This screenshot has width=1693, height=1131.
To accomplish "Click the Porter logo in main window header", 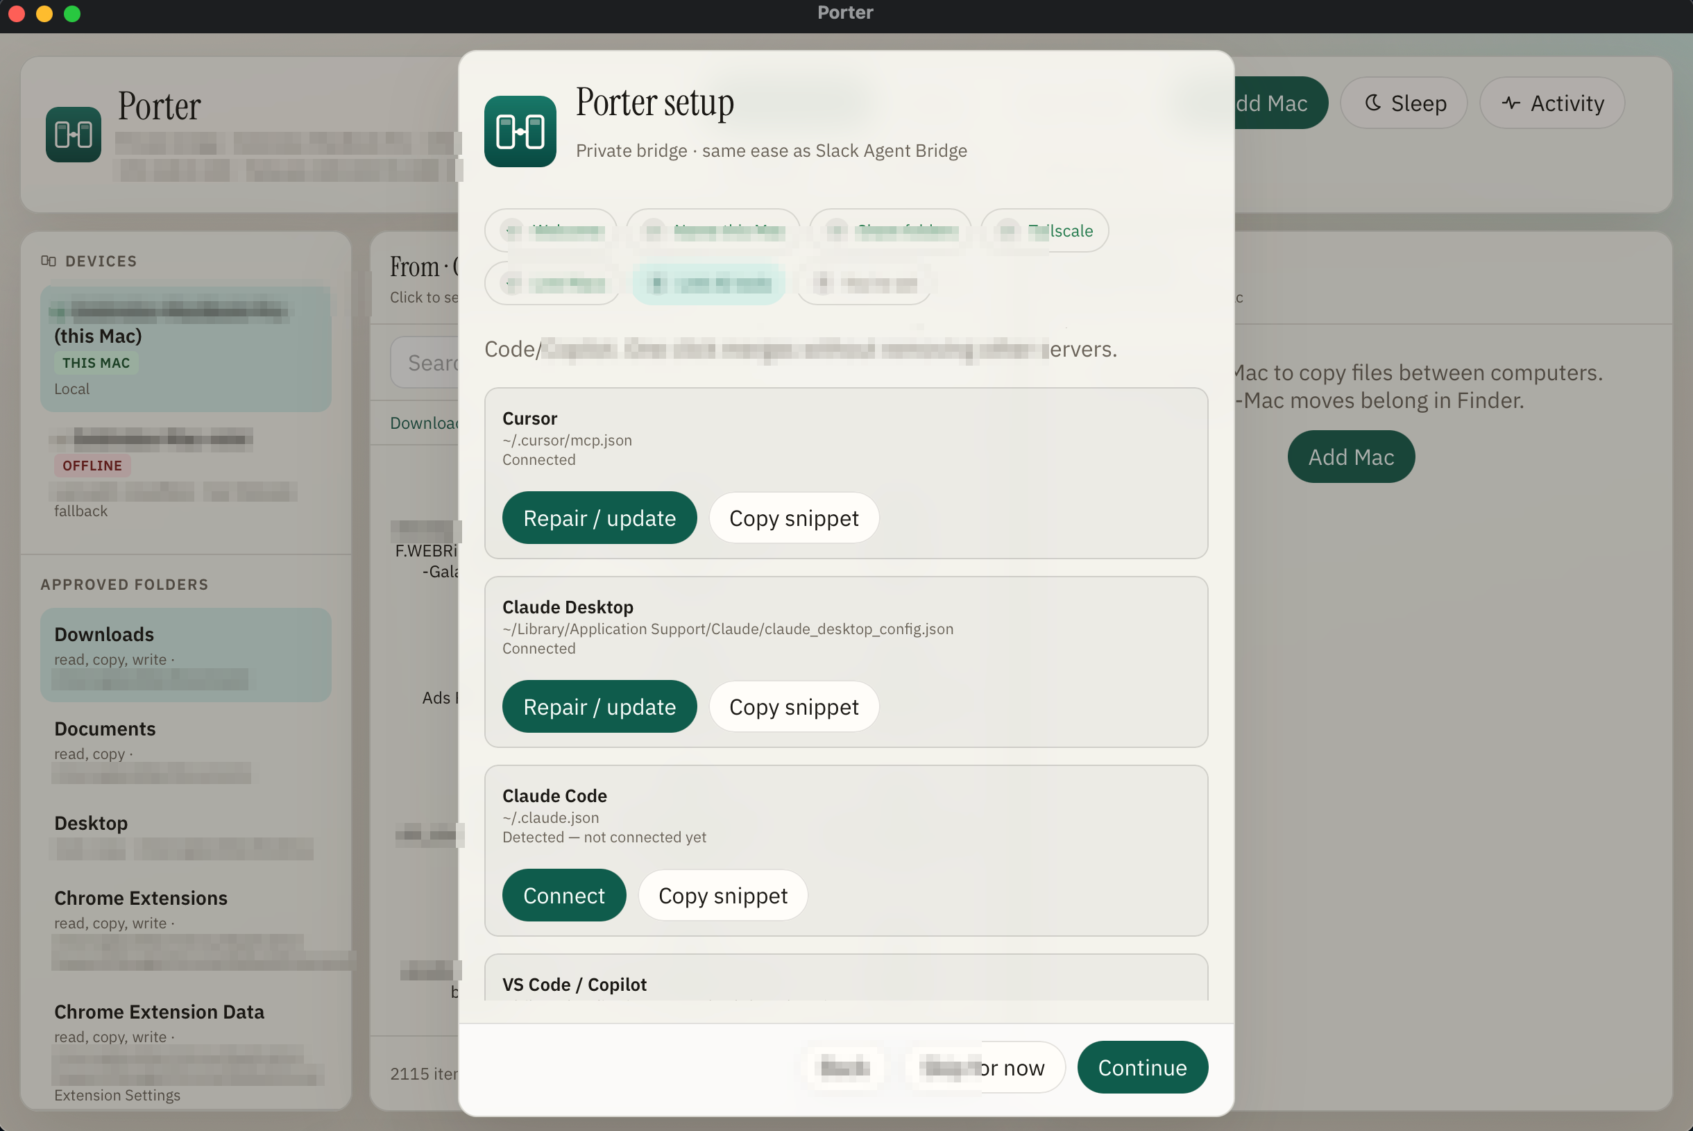I will click(x=74, y=134).
